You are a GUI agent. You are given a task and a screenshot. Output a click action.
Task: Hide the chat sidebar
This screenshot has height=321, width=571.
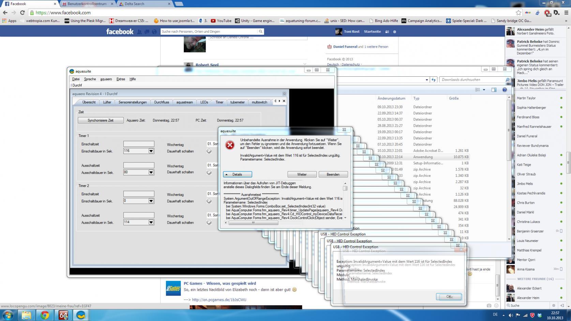point(562,305)
